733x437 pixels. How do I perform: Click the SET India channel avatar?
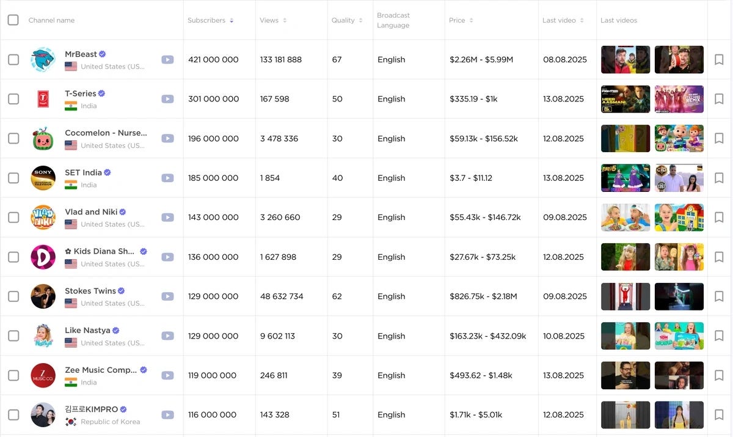(x=43, y=178)
